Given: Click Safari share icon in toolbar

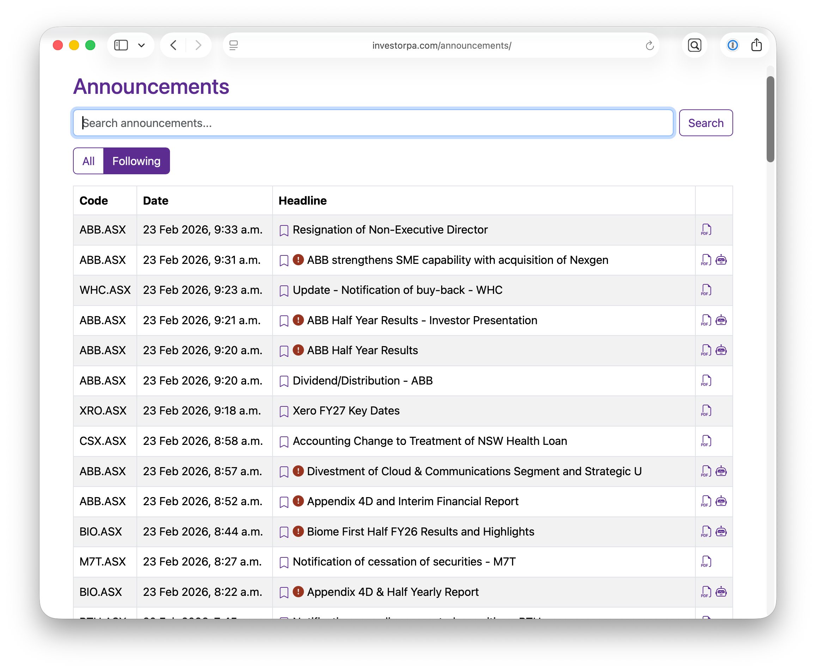Looking at the screenshot, I should 756,45.
